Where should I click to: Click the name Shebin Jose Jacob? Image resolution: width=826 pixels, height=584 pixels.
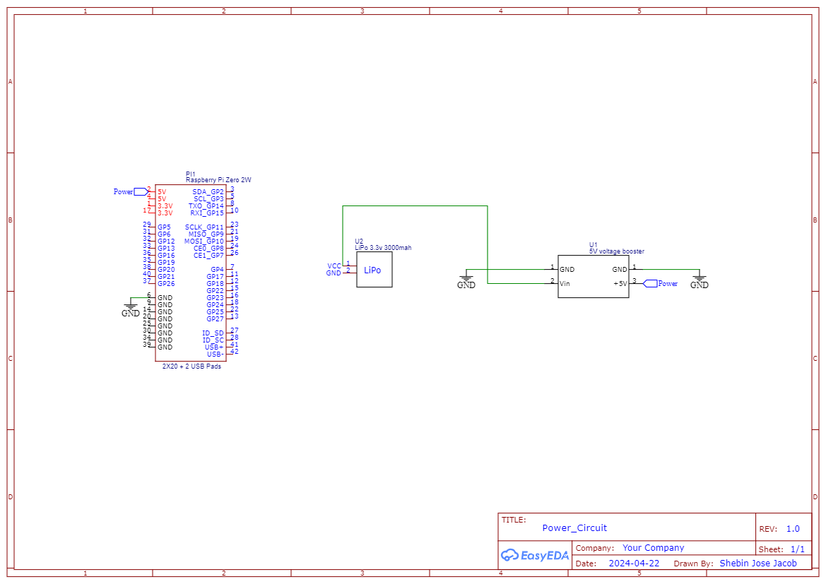758,563
